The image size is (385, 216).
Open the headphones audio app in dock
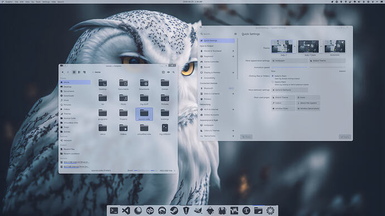pos(162,210)
